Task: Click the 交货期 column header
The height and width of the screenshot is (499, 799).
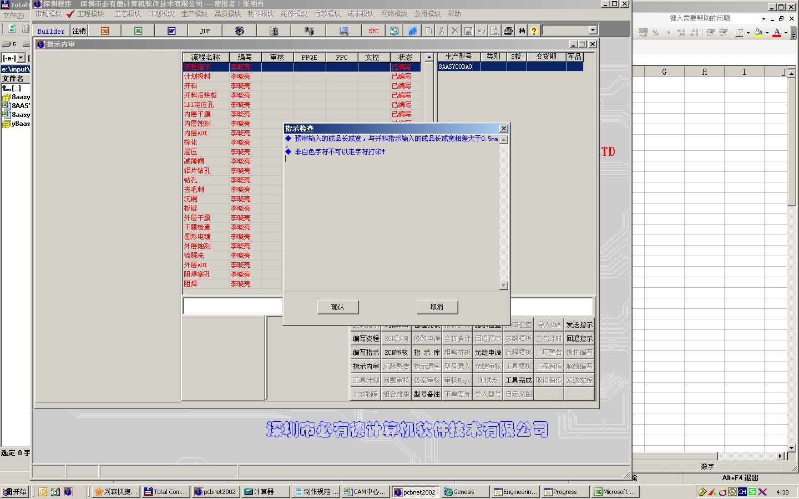Action: point(546,57)
